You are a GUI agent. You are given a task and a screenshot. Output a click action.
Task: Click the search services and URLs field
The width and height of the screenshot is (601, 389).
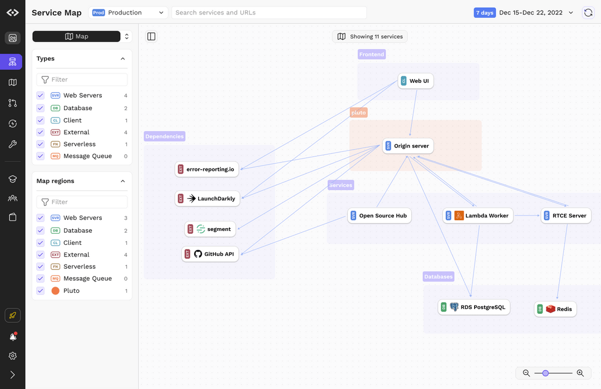269,12
